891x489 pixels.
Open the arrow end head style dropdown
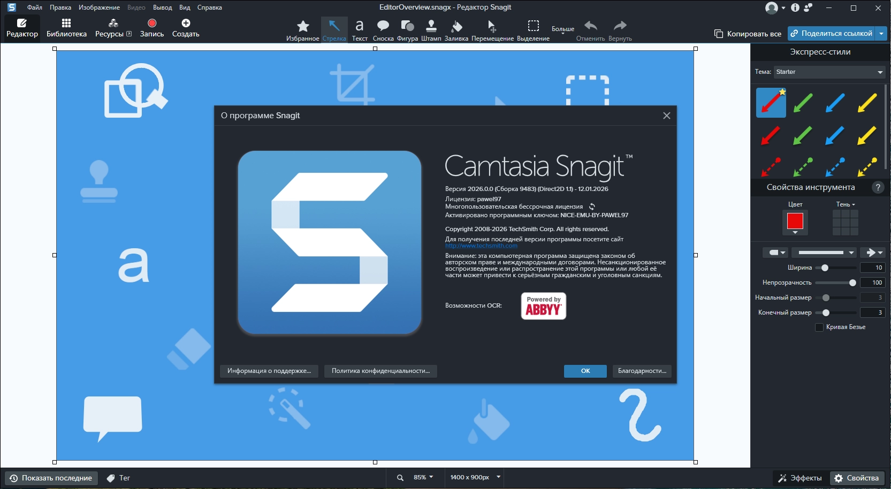[x=874, y=253]
